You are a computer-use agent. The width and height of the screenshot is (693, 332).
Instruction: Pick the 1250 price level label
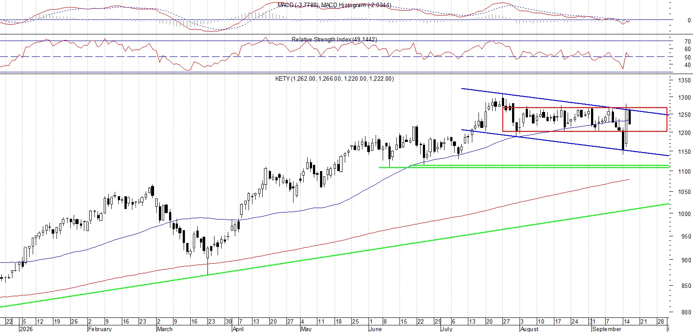click(685, 115)
